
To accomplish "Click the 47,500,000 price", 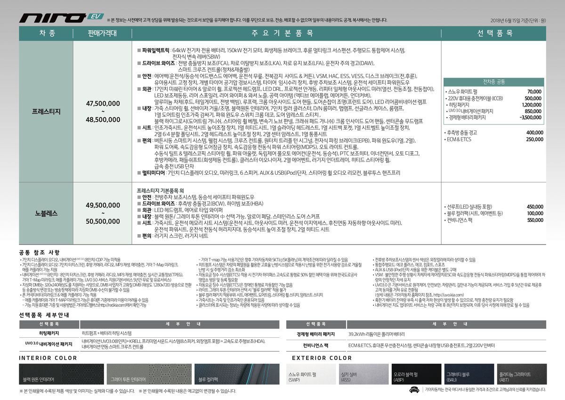I will click(x=103, y=103).
